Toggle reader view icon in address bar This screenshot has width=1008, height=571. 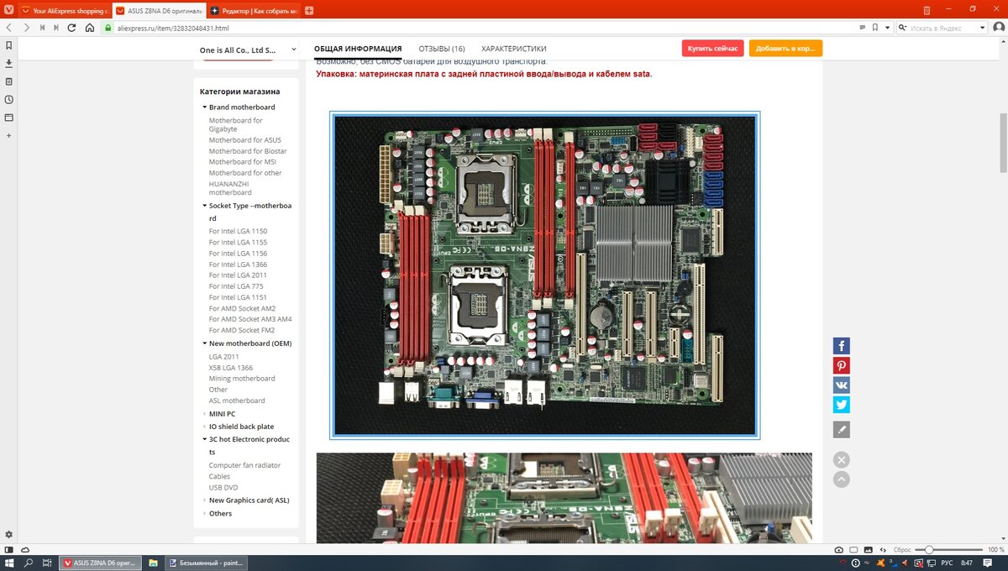tap(863, 28)
